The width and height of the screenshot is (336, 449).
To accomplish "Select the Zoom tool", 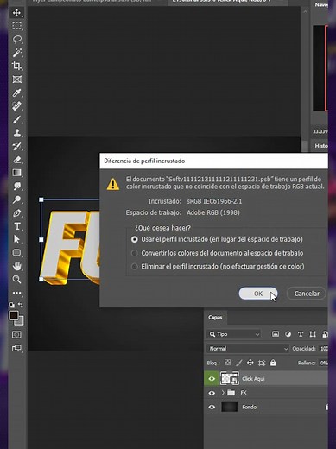I will pos(16,280).
